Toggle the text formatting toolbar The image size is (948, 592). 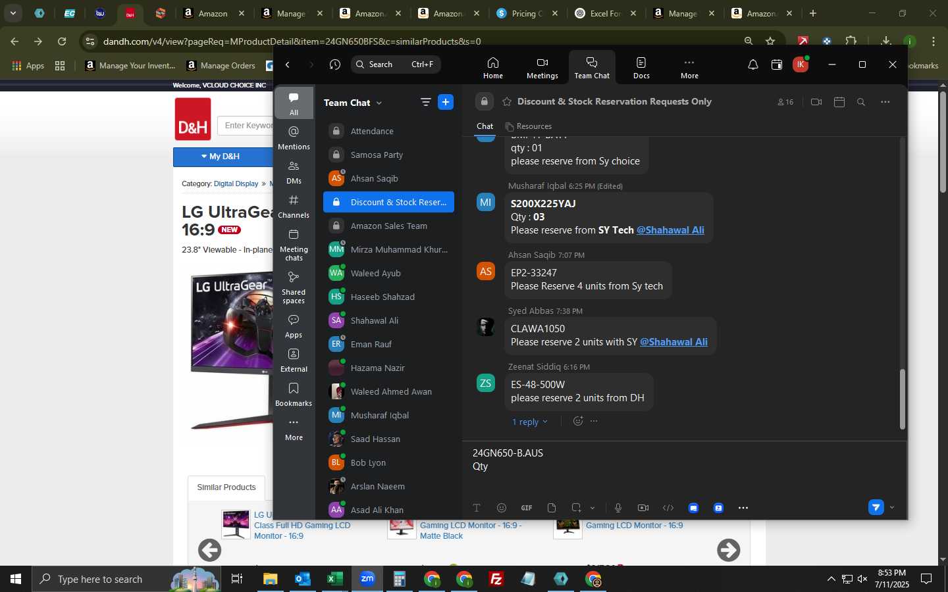click(477, 508)
